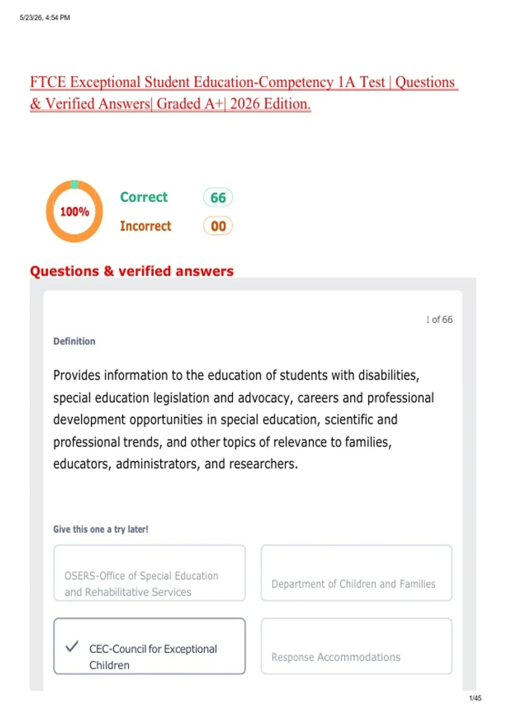This screenshot has width=505, height=716.
Task: Click the Questions & verified answers heading
Action: tap(132, 271)
